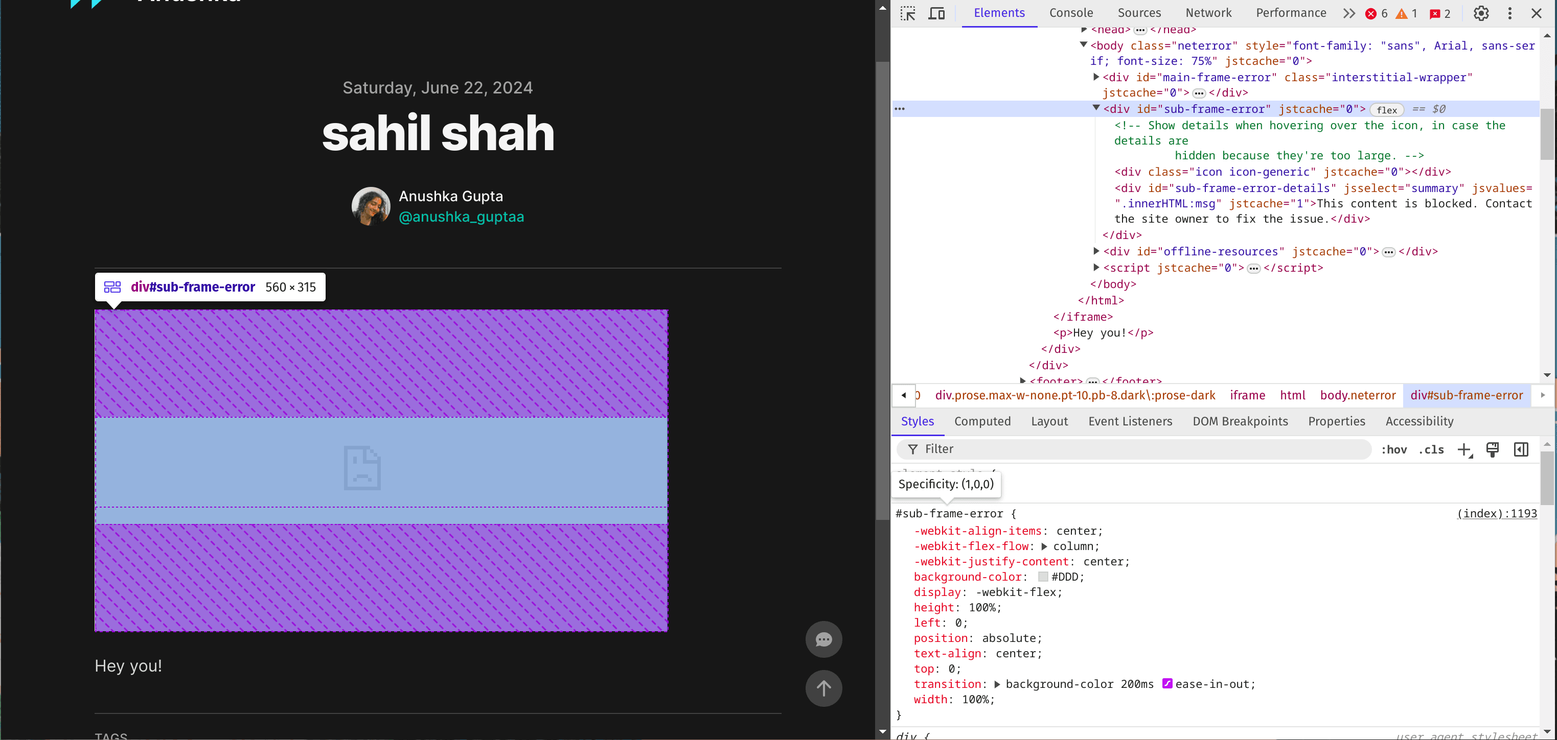Viewport: 1557px width, 740px height.
Task: Click the styles Filter input field
Action: 1133,449
